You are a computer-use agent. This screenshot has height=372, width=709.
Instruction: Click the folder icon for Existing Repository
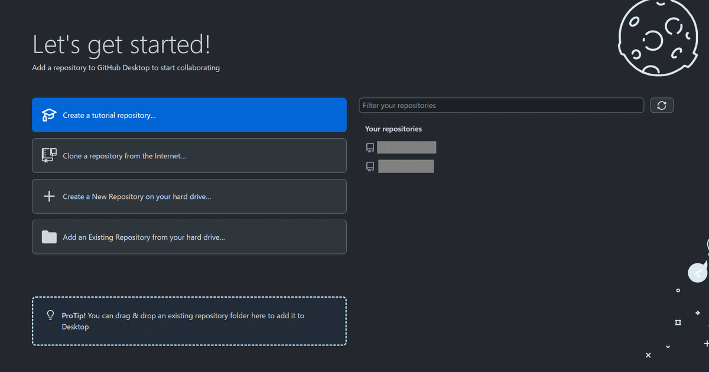(x=49, y=237)
